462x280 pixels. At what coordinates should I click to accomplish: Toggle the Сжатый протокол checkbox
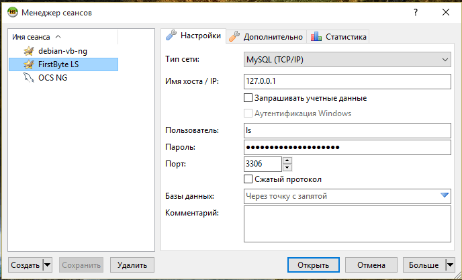click(248, 179)
